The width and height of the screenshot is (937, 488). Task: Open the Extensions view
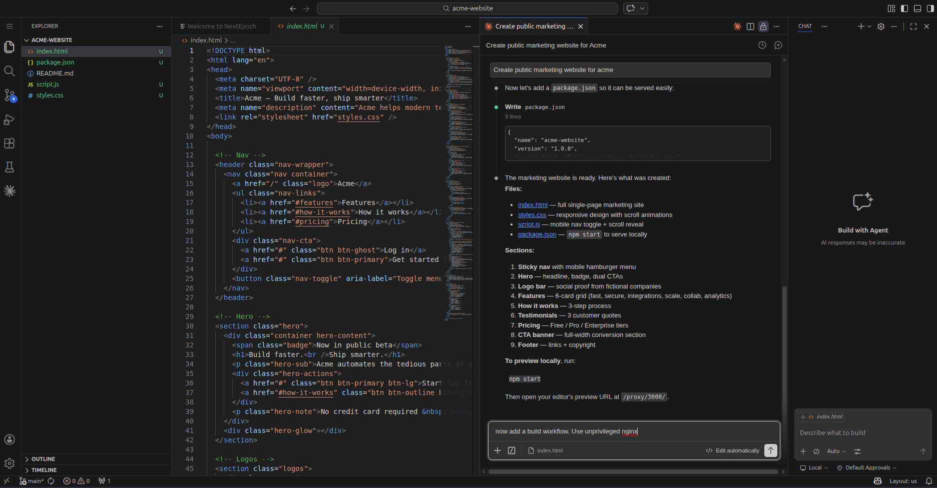10,143
